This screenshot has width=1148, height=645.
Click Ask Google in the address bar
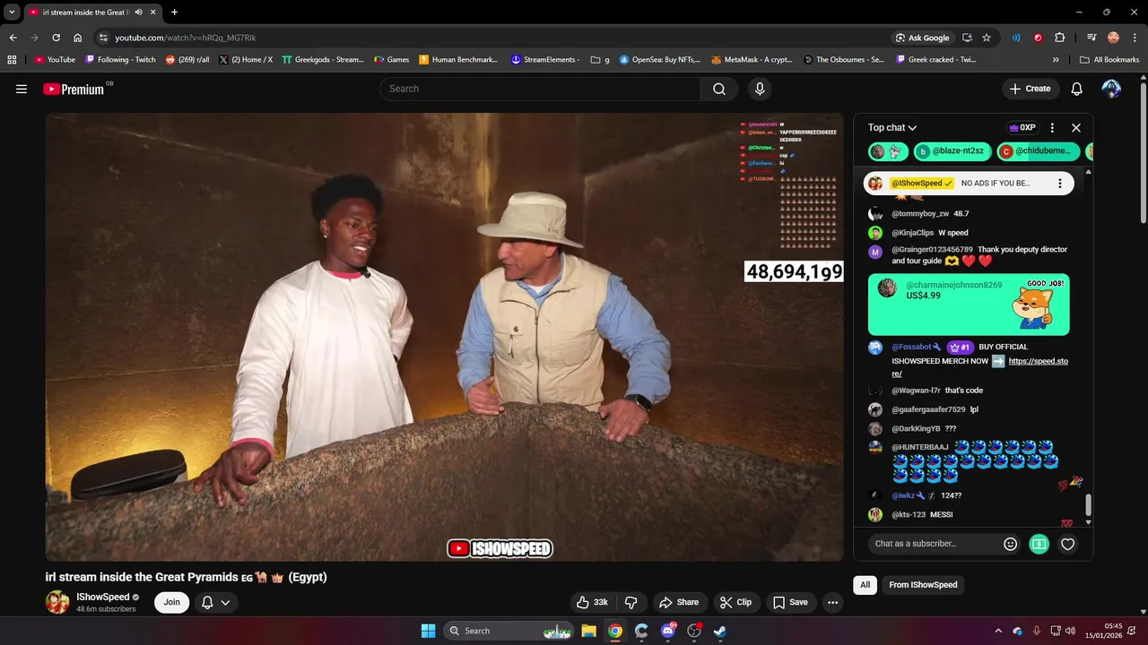[x=922, y=38]
